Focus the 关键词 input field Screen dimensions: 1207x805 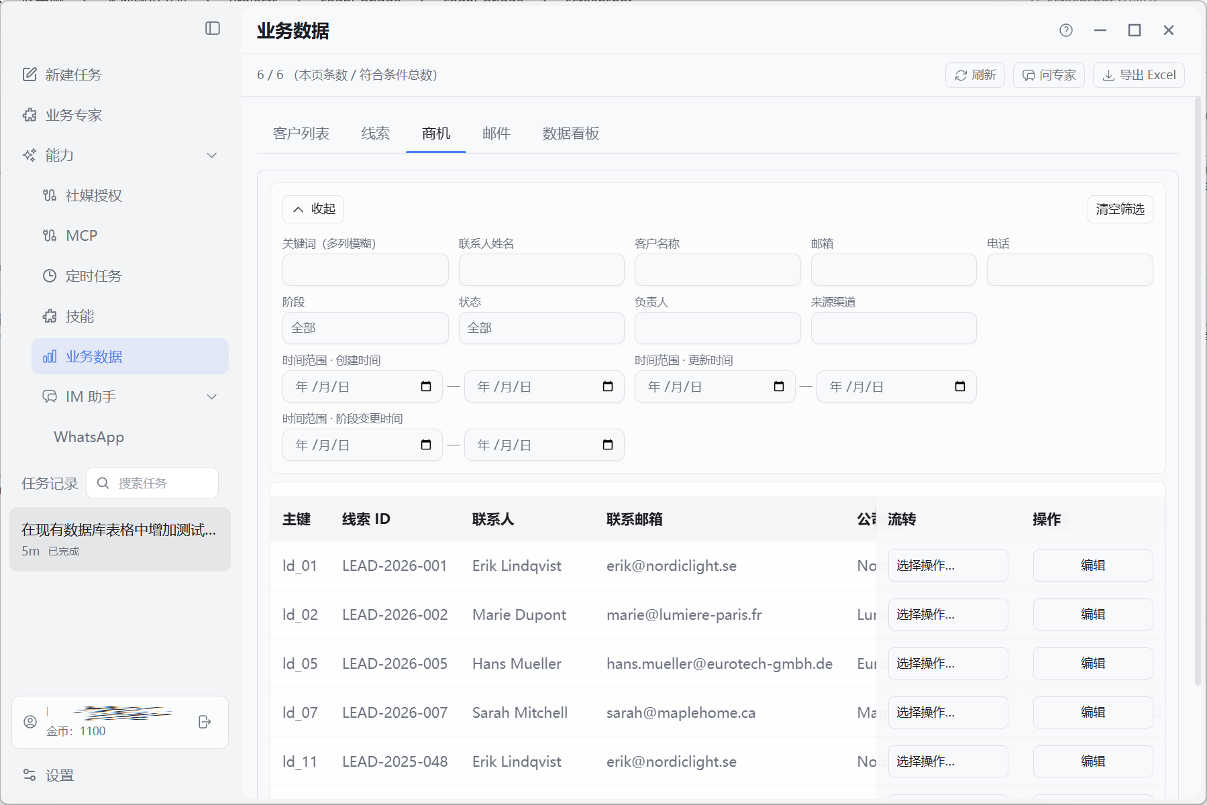pyautogui.click(x=366, y=270)
